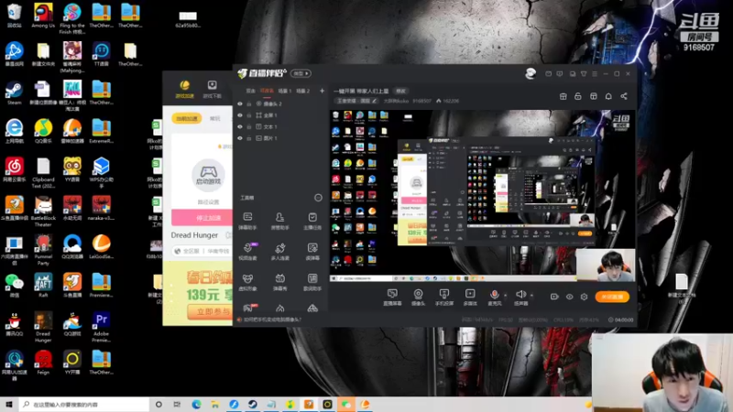The height and width of the screenshot is (412, 733).
Task: Click the orange 关闭直播 button
Action: (x=612, y=297)
